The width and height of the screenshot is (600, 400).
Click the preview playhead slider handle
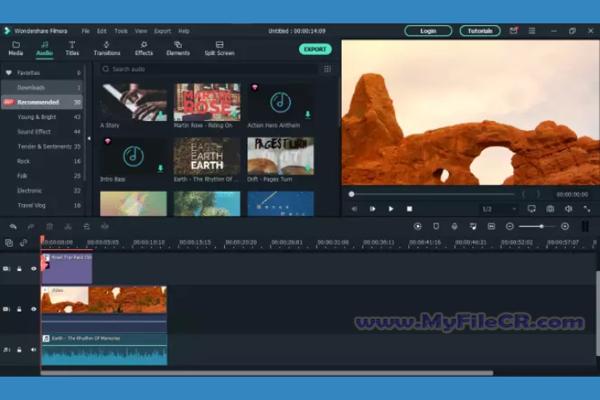[x=352, y=194]
